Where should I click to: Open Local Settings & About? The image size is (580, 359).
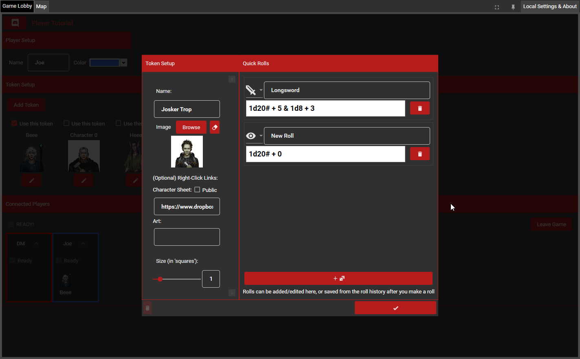coord(550,6)
